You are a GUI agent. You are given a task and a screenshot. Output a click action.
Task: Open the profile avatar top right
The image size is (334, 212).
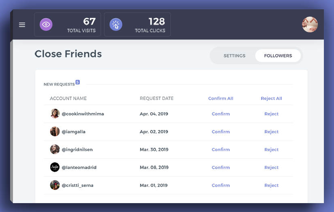tap(310, 24)
